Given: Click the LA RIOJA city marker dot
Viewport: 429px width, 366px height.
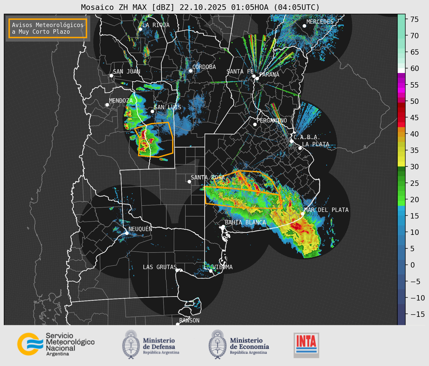Looking at the screenshot, I should click(x=140, y=29).
